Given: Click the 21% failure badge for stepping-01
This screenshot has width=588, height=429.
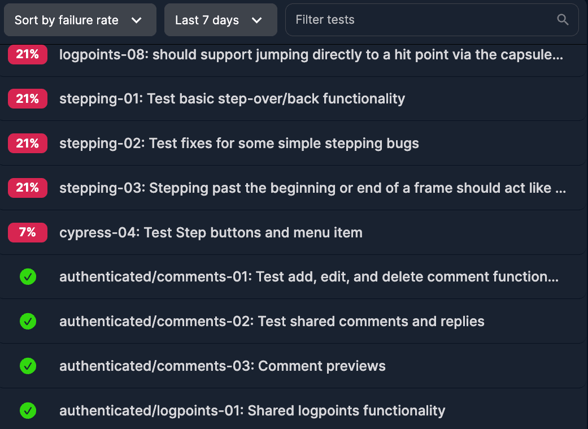Looking at the screenshot, I should pos(27,98).
